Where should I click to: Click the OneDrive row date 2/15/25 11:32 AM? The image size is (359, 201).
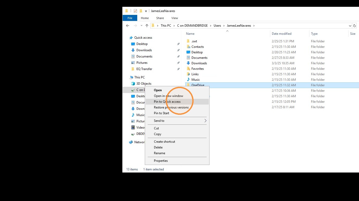coord(284,85)
